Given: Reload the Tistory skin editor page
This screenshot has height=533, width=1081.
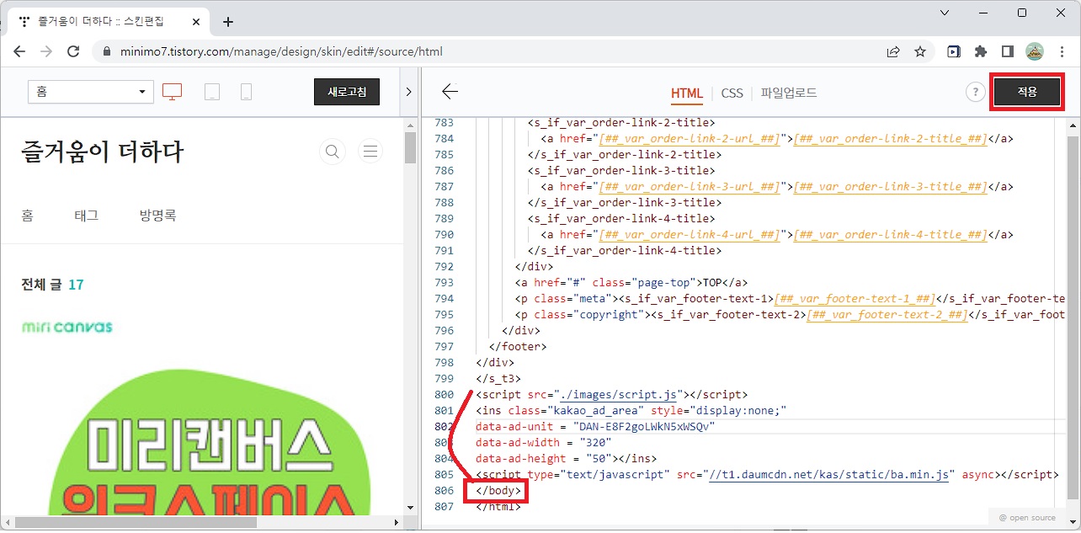Looking at the screenshot, I should 73,51.
